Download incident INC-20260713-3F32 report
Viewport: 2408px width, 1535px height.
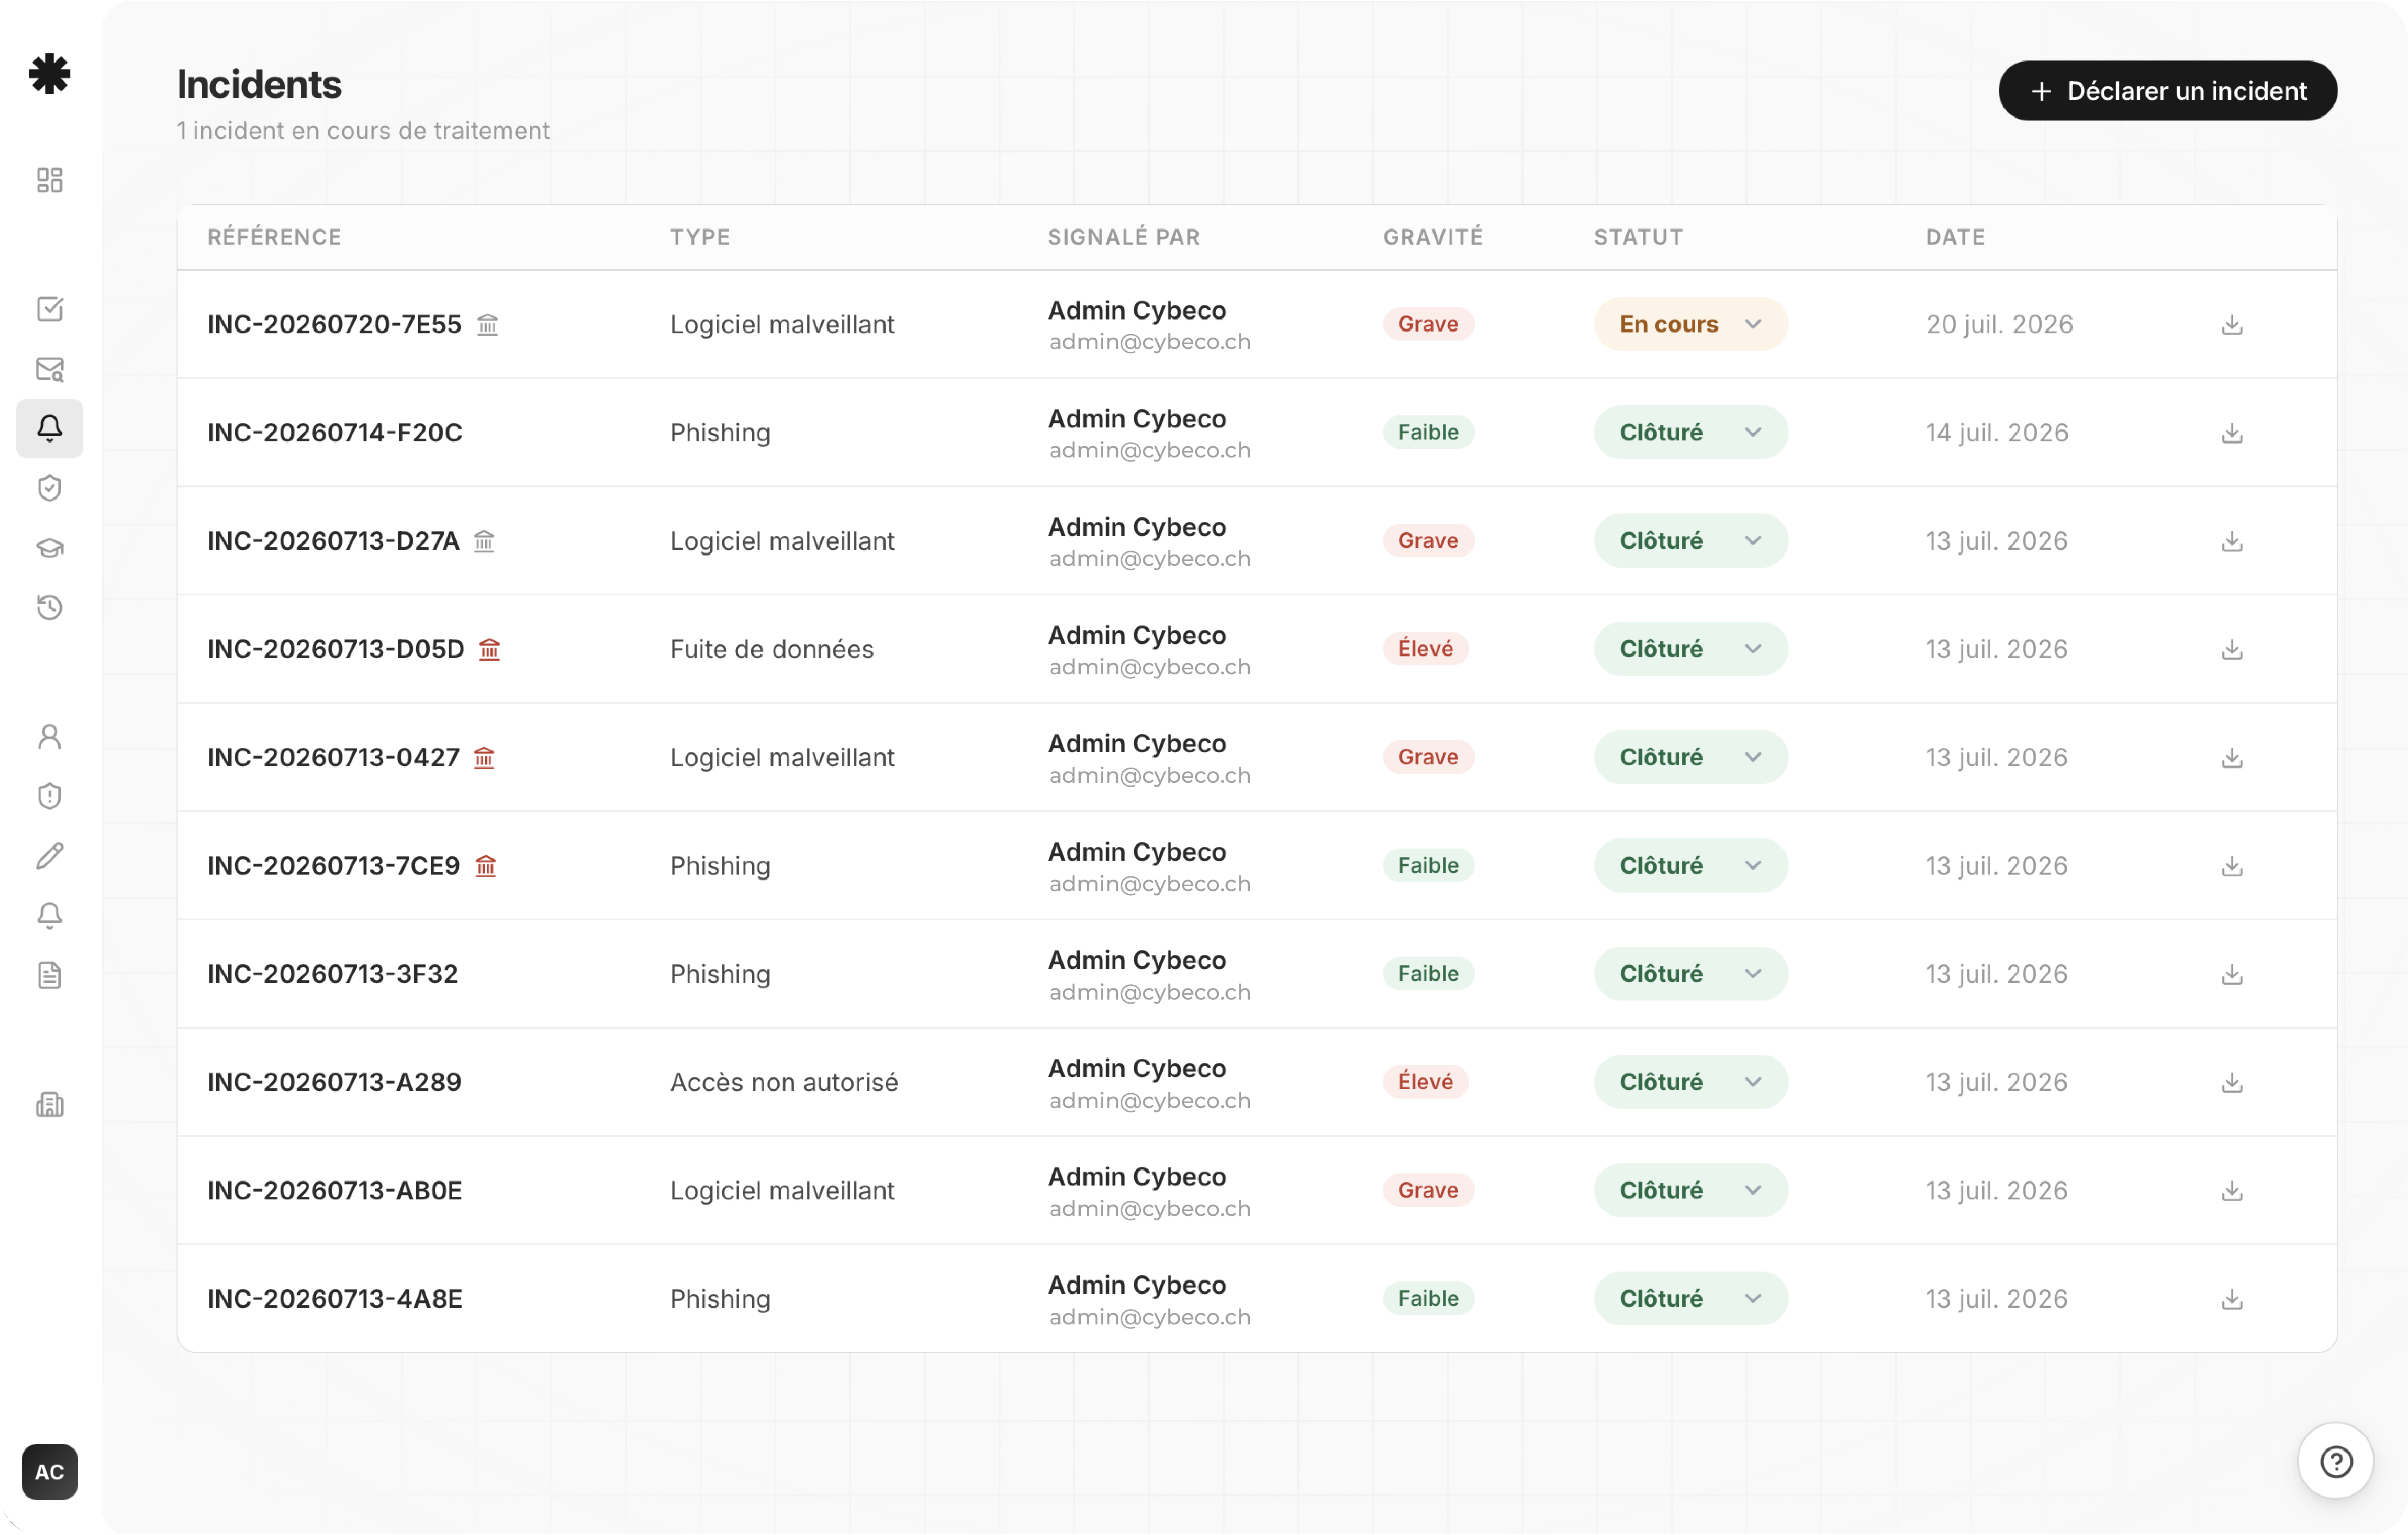(x=2232, y=974)
